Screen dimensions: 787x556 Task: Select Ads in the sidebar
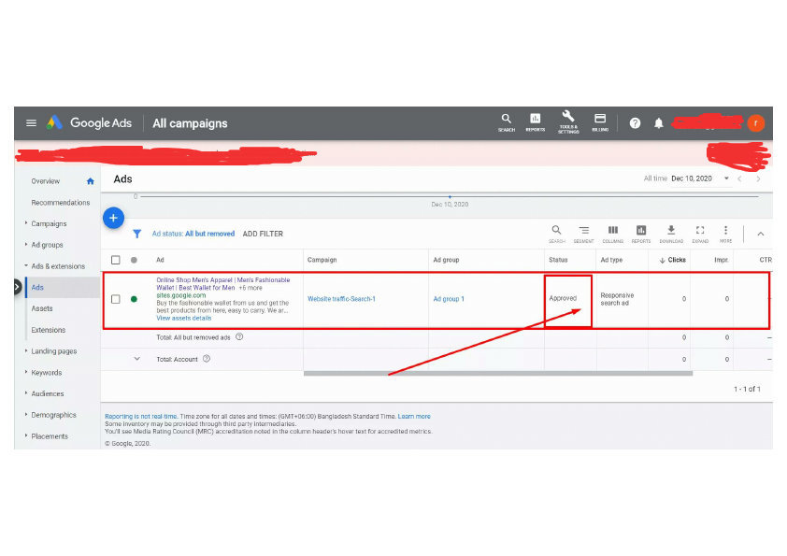(37, 288)
